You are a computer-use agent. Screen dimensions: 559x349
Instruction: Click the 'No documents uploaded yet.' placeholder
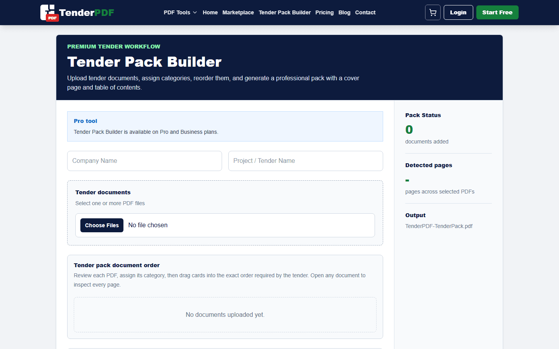[225, 315]
